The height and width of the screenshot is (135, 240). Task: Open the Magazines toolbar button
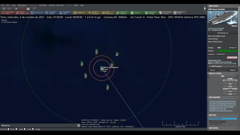(79, 13)
